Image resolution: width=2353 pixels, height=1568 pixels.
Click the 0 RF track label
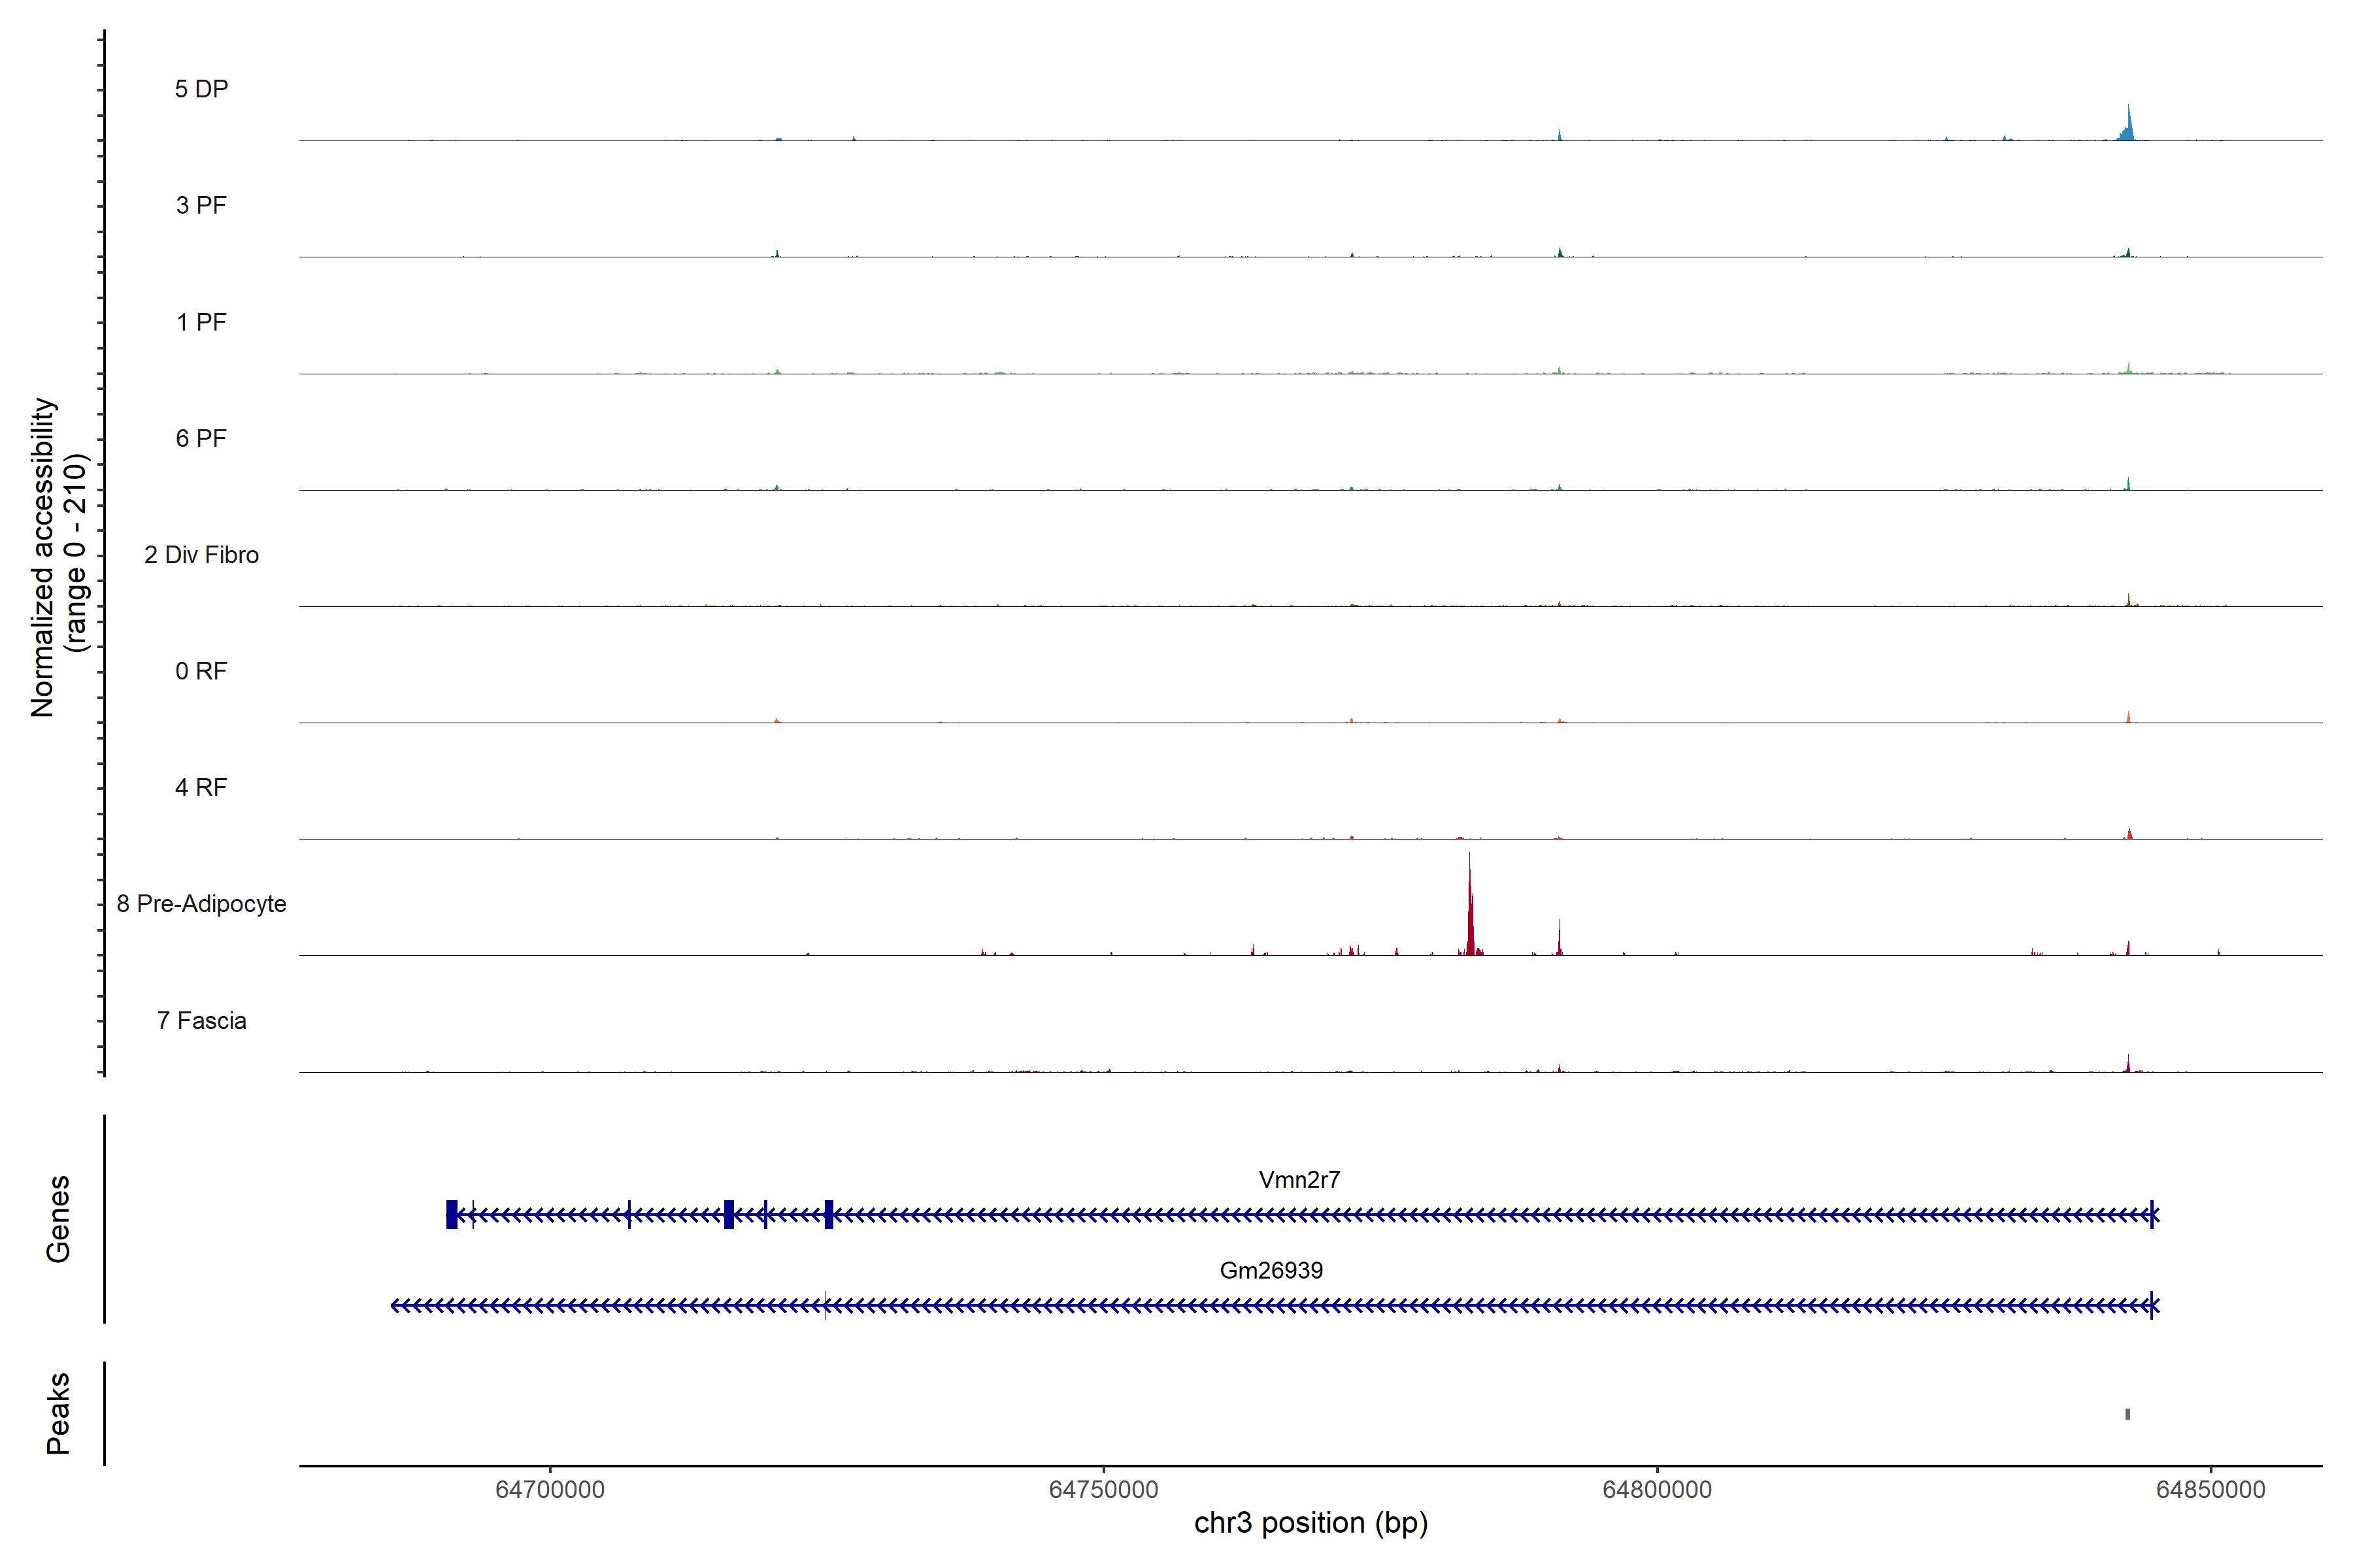(201, 671)
